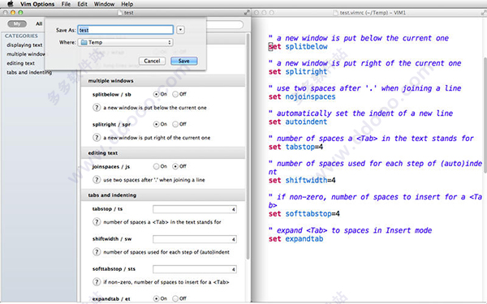Select editing text category

pos(20,63)
